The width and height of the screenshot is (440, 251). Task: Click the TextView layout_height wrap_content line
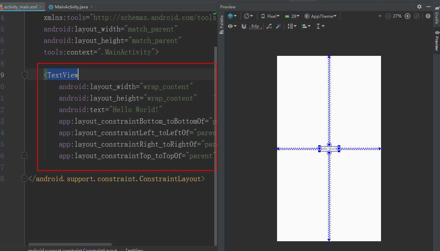click(128, 98)
